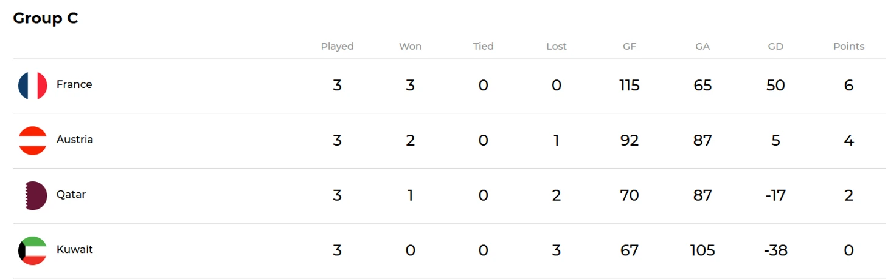Click the Lost column header

tap(556, 46)
